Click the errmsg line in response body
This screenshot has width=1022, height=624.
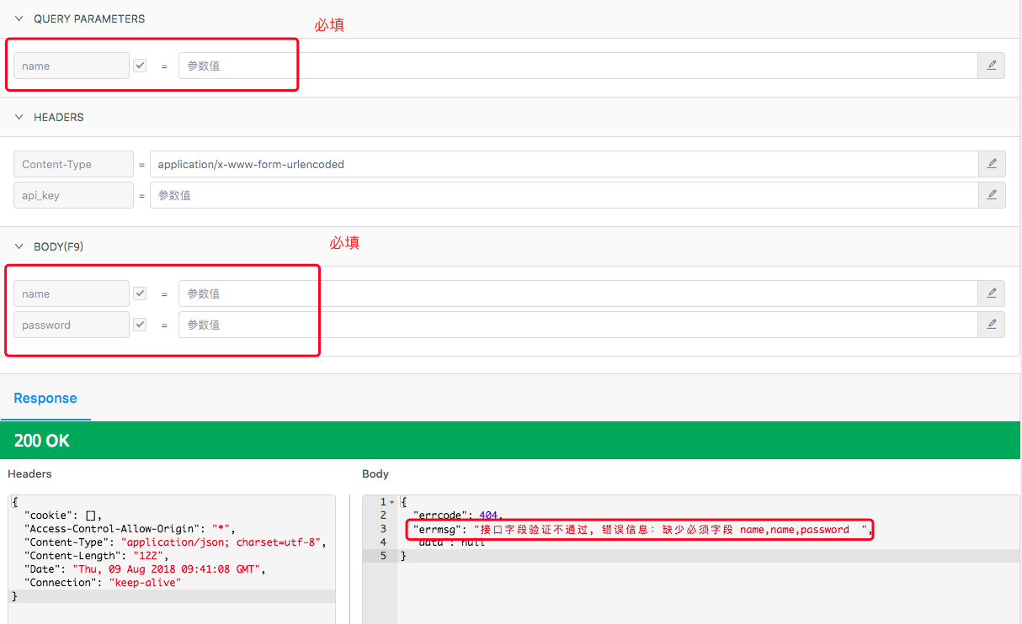(x=640, y=530)
